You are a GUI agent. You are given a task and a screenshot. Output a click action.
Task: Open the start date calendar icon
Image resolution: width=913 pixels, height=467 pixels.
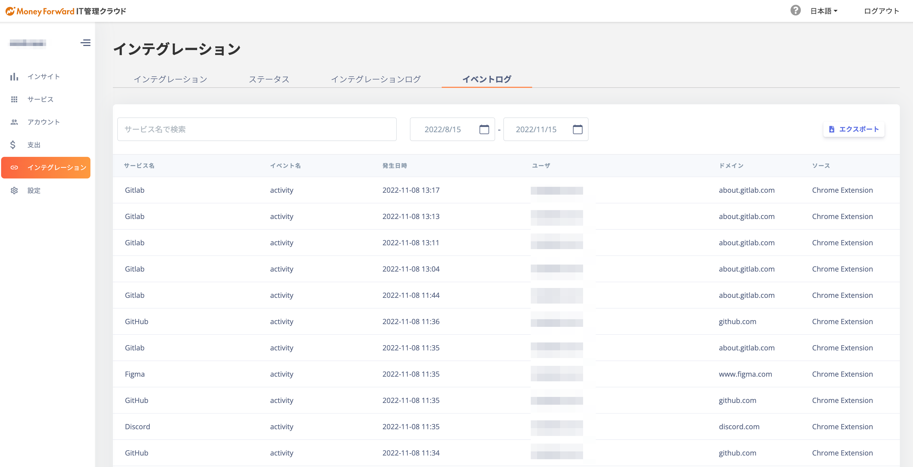[484, 129]
